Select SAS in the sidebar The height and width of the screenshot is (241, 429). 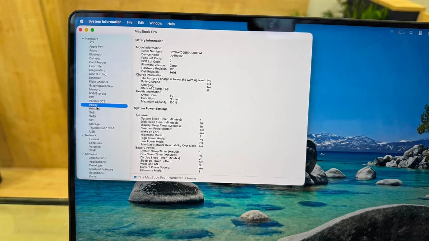point(92,112)
